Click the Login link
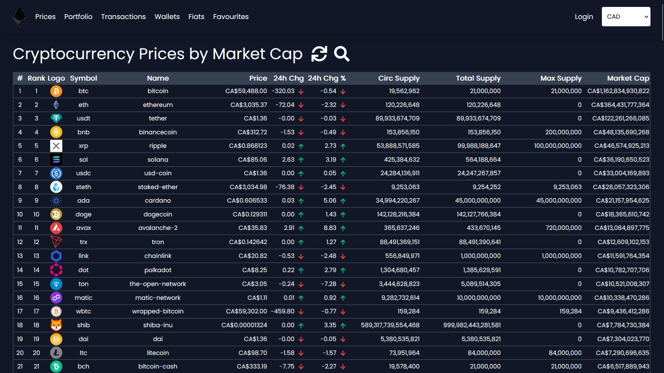The height and width of the screenshot is (373, 664). coord(584,17)
